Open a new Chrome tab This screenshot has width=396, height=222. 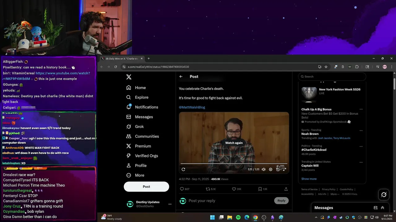pyautogui.click(x=148, y=59)
